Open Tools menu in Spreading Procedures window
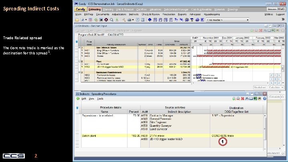The image size is (288, 162). pos(100,99)
